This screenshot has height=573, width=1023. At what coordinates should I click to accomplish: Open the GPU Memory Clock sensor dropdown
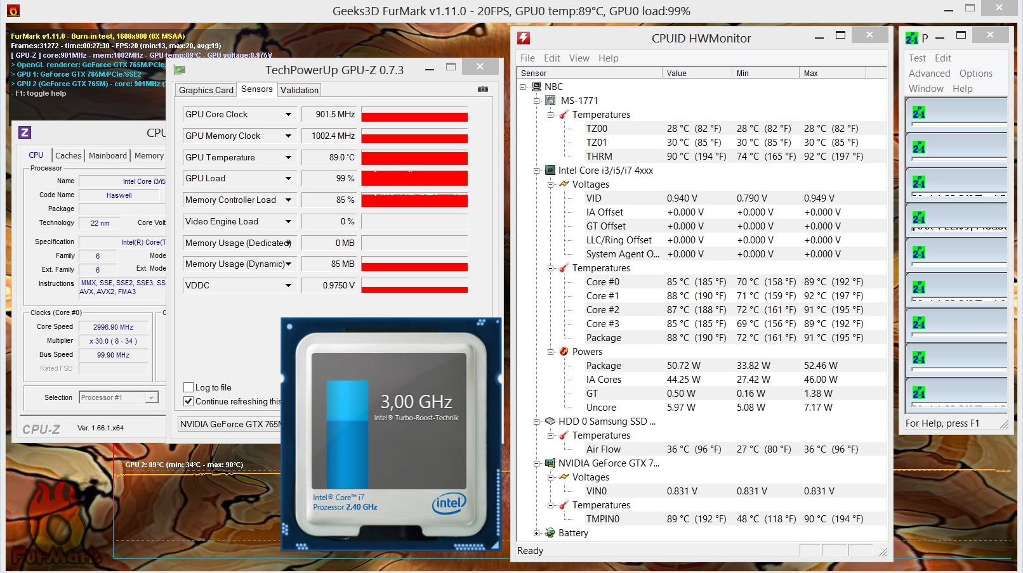289,136
